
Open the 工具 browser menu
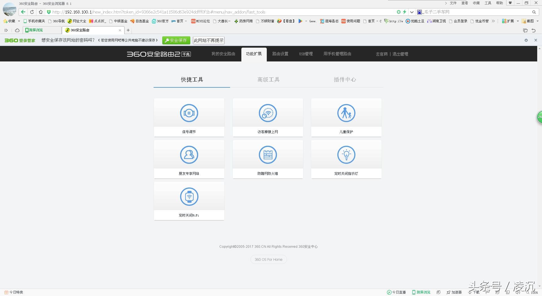pos(488,3)
